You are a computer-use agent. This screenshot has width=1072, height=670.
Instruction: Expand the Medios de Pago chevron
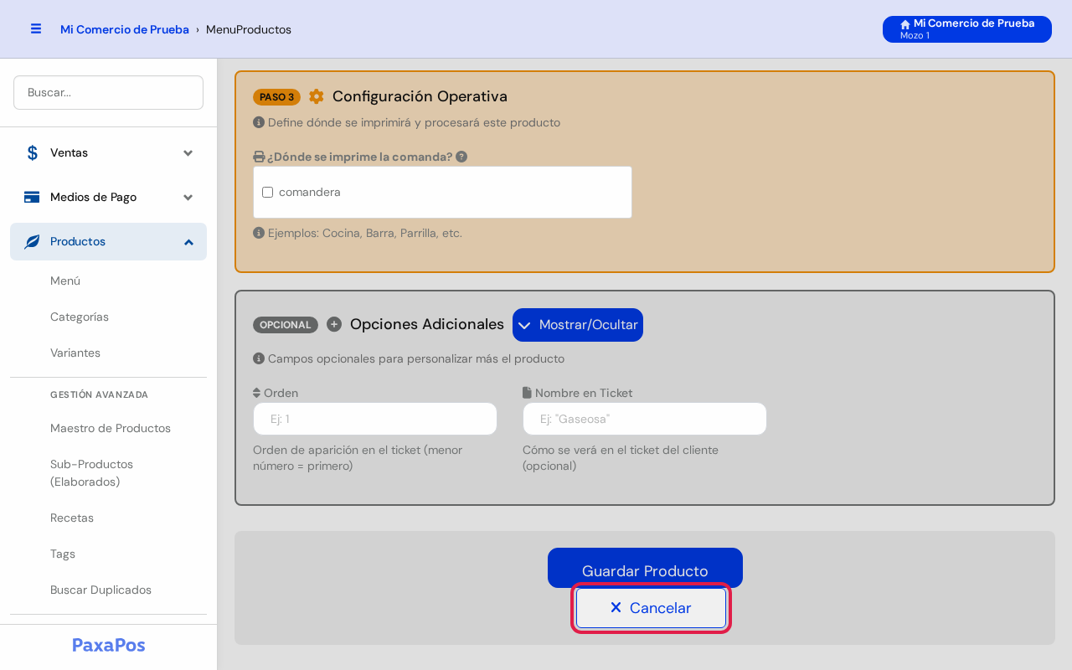(x=188, y=197)
